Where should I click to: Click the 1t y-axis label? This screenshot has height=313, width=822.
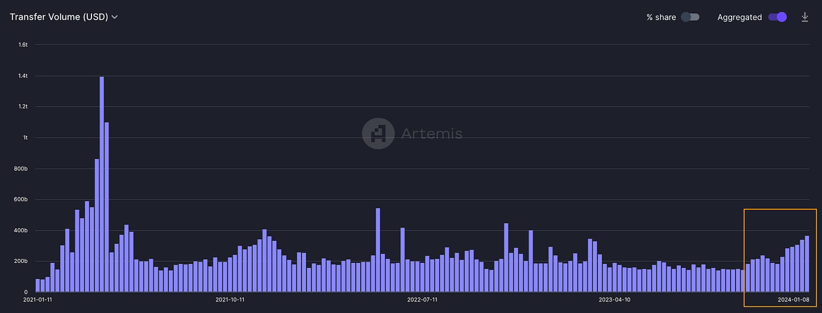pos(26,138)
